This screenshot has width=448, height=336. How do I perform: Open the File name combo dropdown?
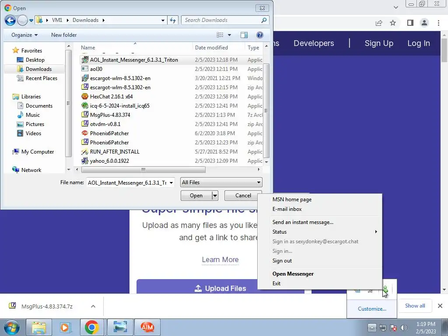pyautogui.click(x=171, y=182)
